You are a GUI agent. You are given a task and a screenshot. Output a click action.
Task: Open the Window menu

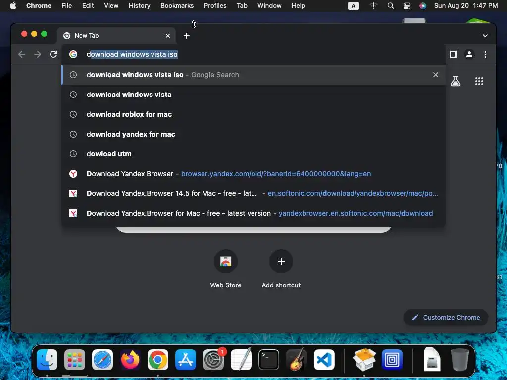269,6
